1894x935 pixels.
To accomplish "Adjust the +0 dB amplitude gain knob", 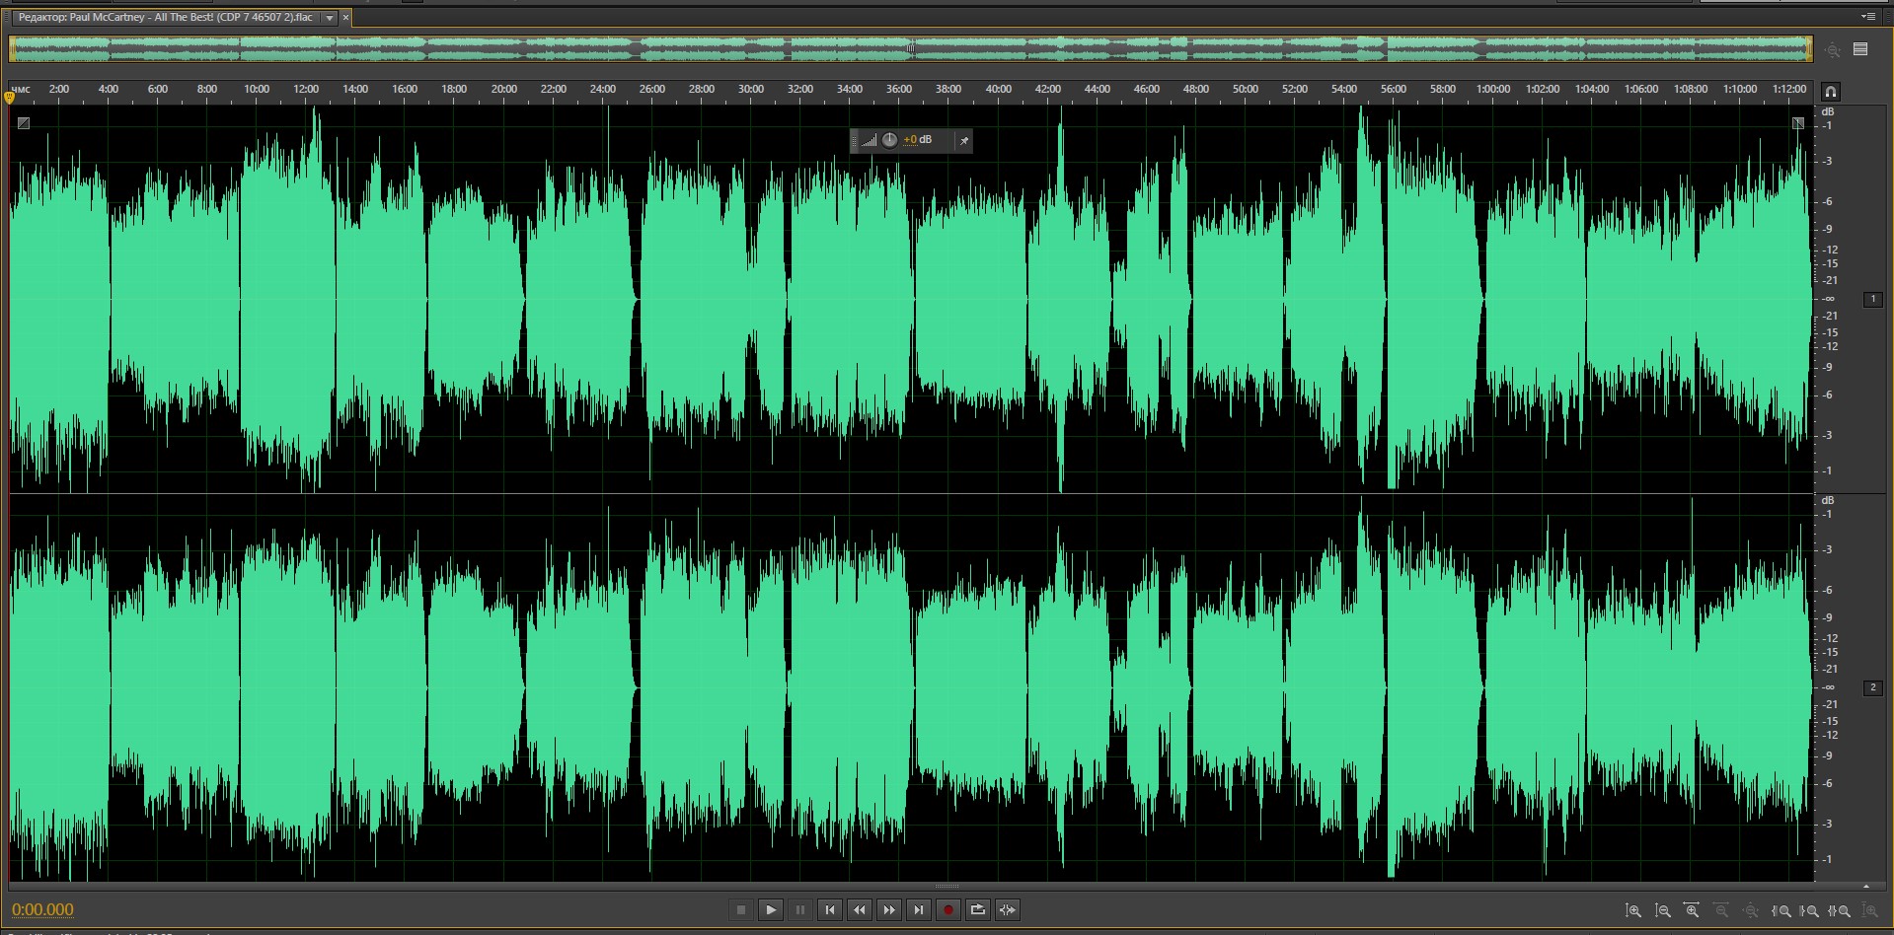I will point(889,140).
